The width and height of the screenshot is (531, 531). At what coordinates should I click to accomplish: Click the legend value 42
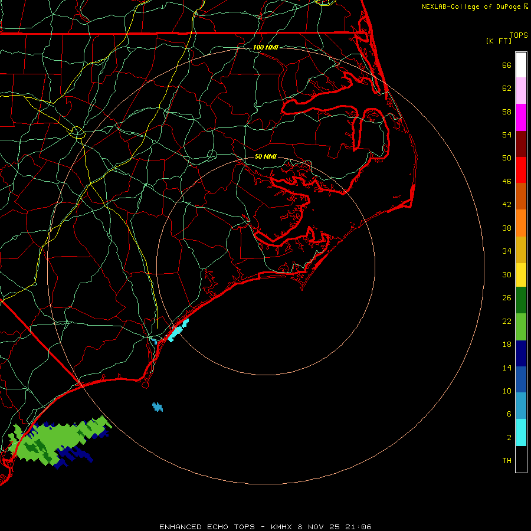click(x=507, y=204)
